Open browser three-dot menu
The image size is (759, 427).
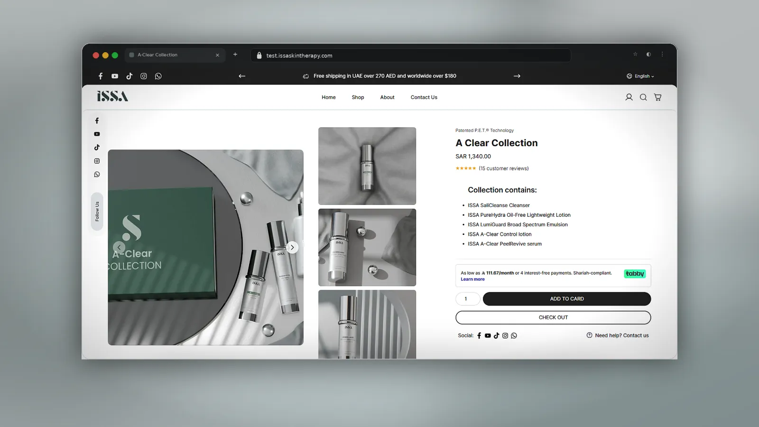662,54
